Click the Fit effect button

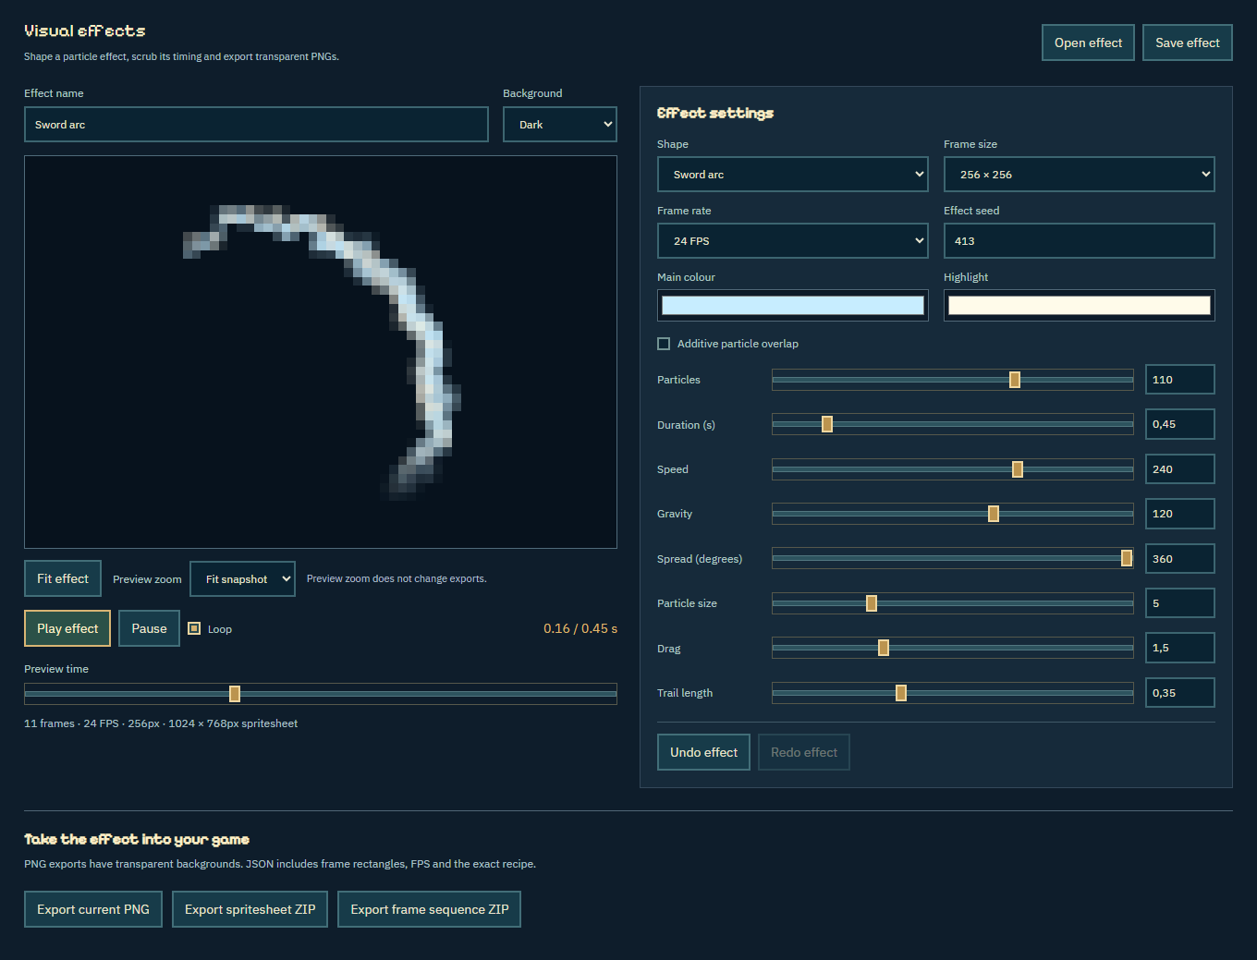(63, 578)
